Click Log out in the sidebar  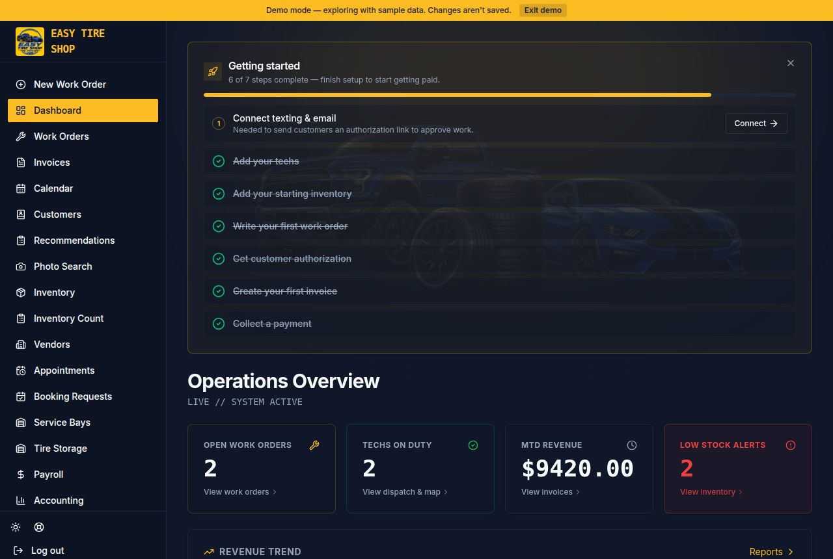pos(48,551)
